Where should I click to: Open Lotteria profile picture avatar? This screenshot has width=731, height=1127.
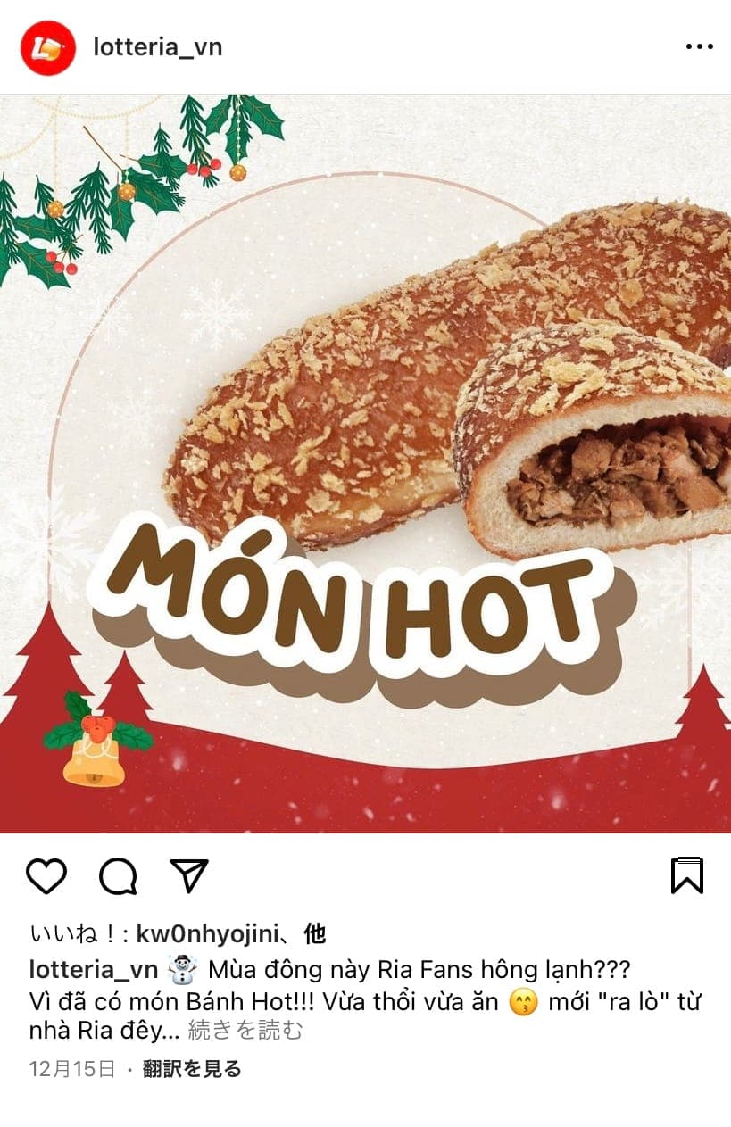[x=47, y=47]
